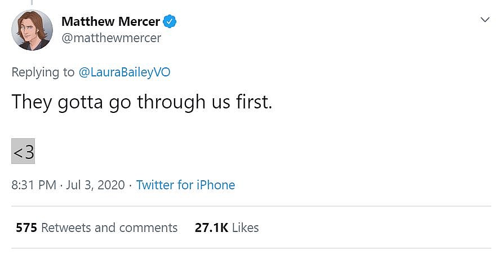Click the "Replying to" text
Viewport: 502px width, 255px height.
[43, 72]
